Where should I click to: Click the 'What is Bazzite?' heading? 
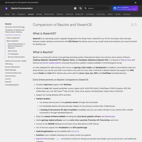pyautogui.click(x=43, y=52)
